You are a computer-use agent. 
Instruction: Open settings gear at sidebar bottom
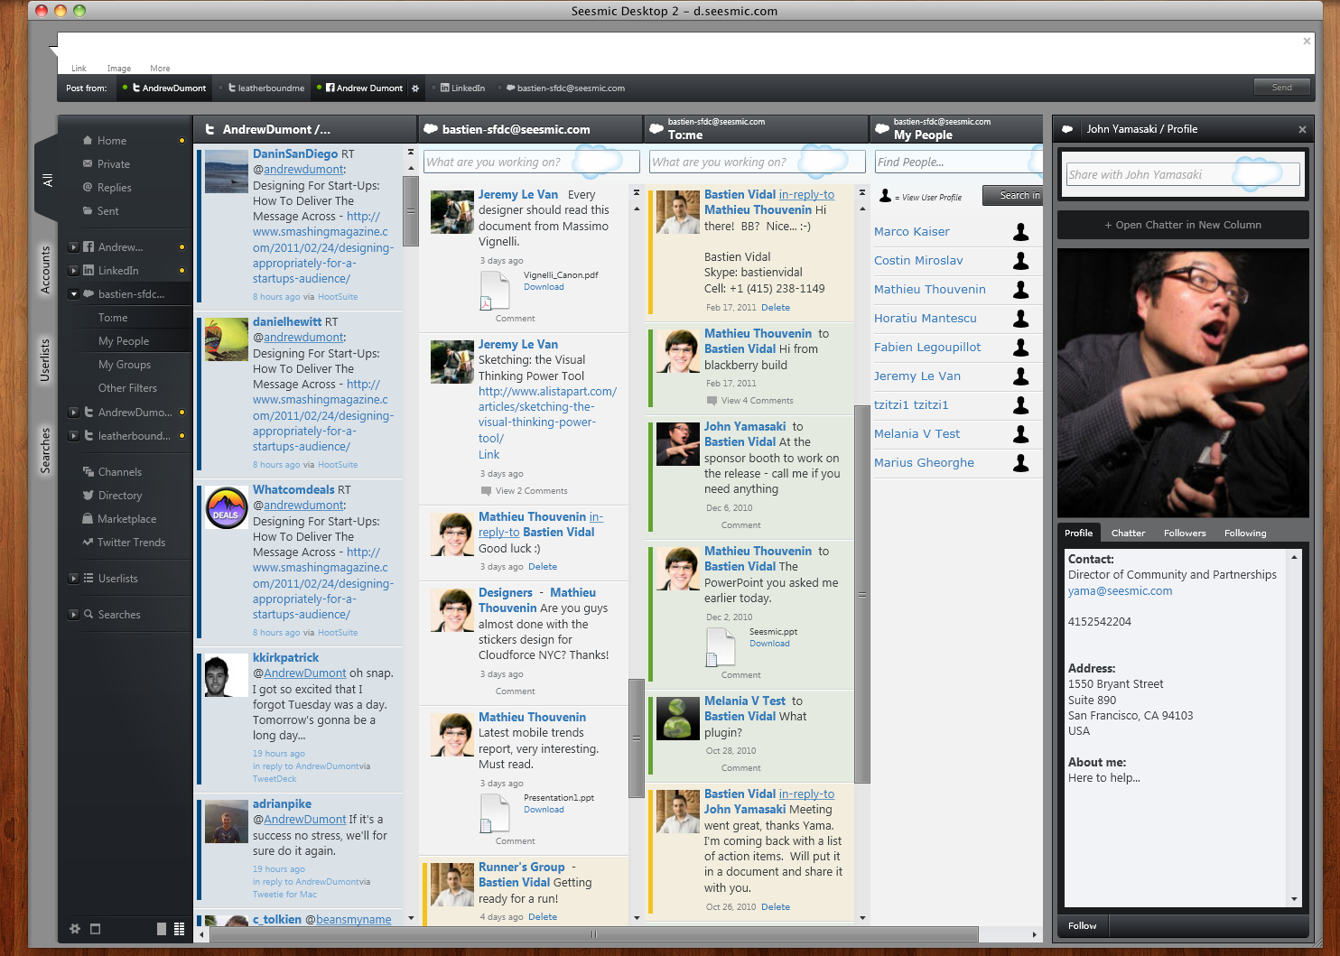(x=75, y=929)
